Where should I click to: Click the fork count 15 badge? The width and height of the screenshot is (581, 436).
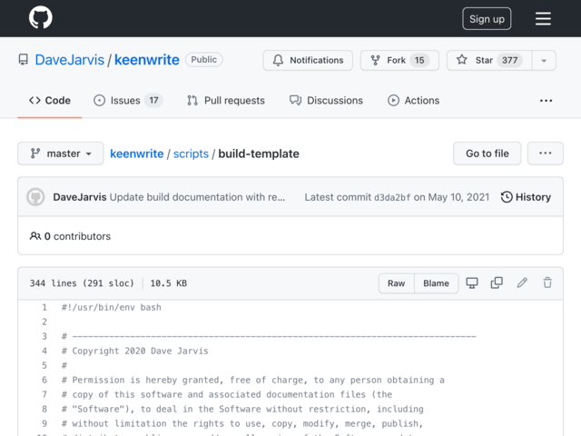point(419,60)
